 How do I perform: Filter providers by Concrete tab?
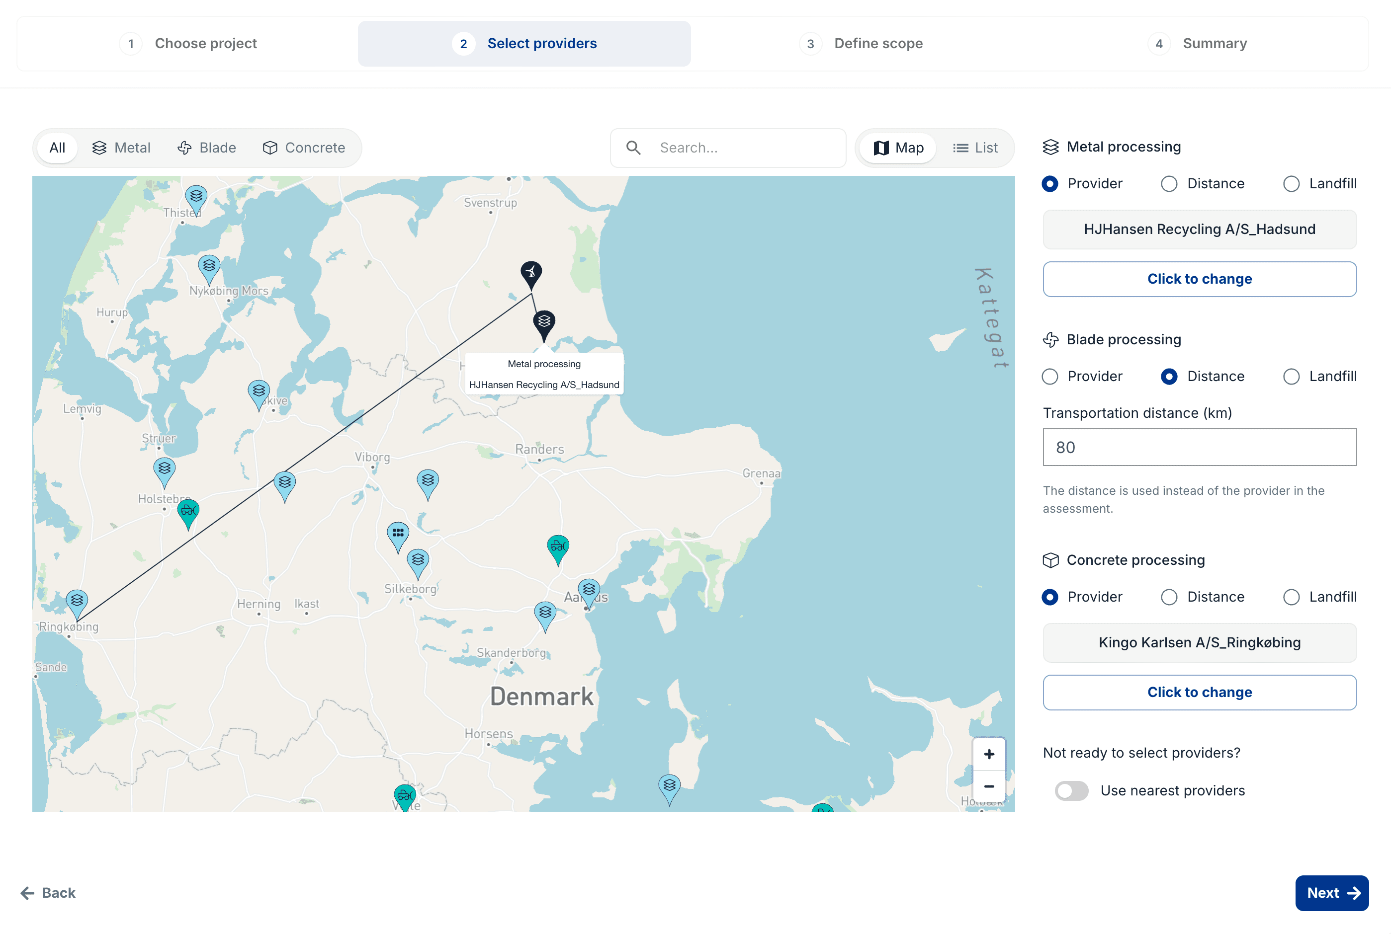pos(304,148)
